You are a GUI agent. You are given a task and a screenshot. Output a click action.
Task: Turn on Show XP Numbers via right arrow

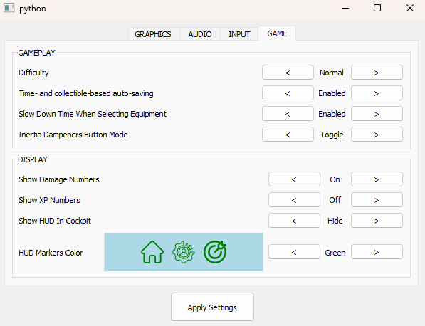click(377, 200)
